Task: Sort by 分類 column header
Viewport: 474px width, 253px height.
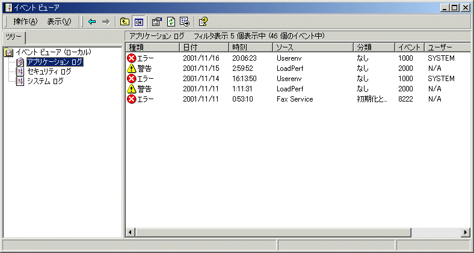Action: coord(374,47)
